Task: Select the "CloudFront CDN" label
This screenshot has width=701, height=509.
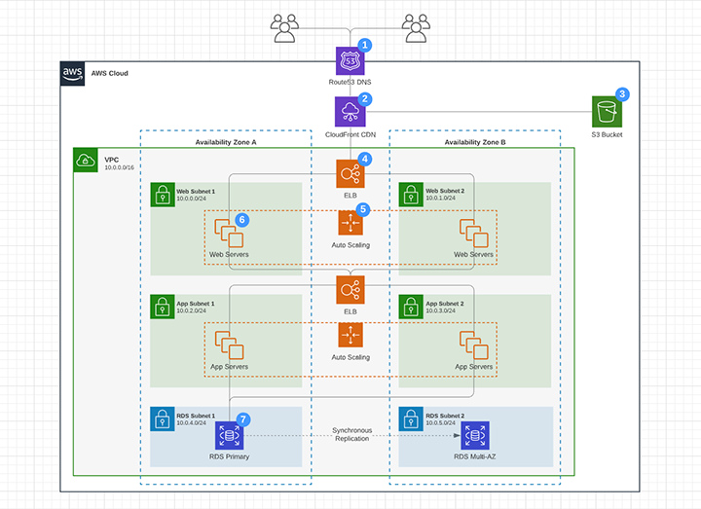Action: click(x=350, y=134)
